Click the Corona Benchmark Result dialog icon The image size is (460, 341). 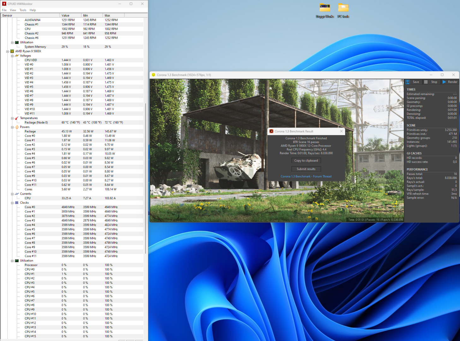[x=271, y=131]
